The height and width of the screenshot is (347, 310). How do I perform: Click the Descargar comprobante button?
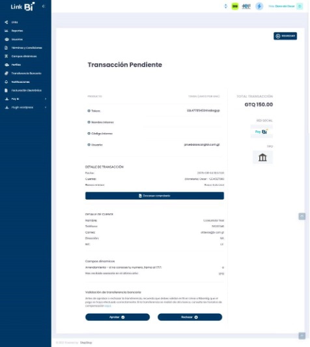tap(154, 196)
